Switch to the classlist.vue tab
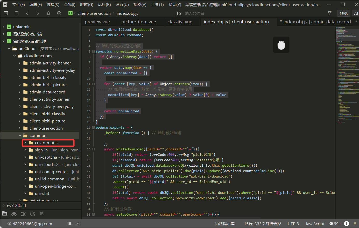 pos(180,22)
